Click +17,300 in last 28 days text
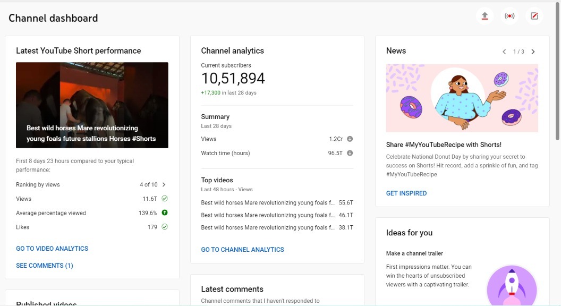The width and height of the screenshot is (561, 306). click(228, 92)
